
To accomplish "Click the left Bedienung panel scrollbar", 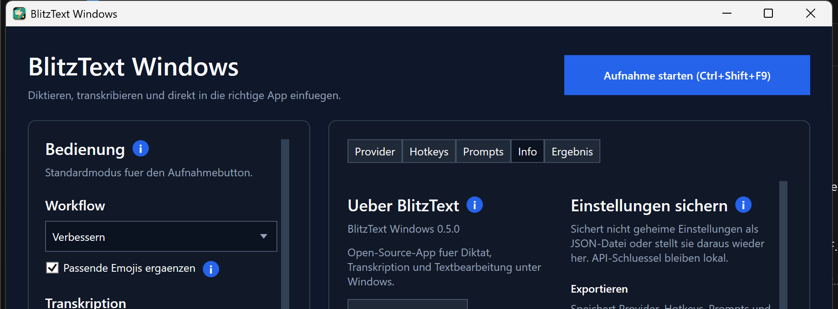I will tap(285, 224).
